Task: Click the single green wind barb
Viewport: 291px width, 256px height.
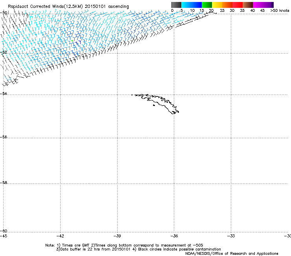Action: click(x=72, y=41)
